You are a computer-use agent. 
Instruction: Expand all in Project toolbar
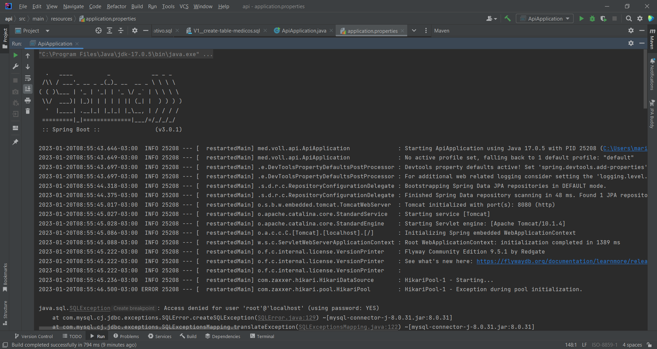pos(109,30)
